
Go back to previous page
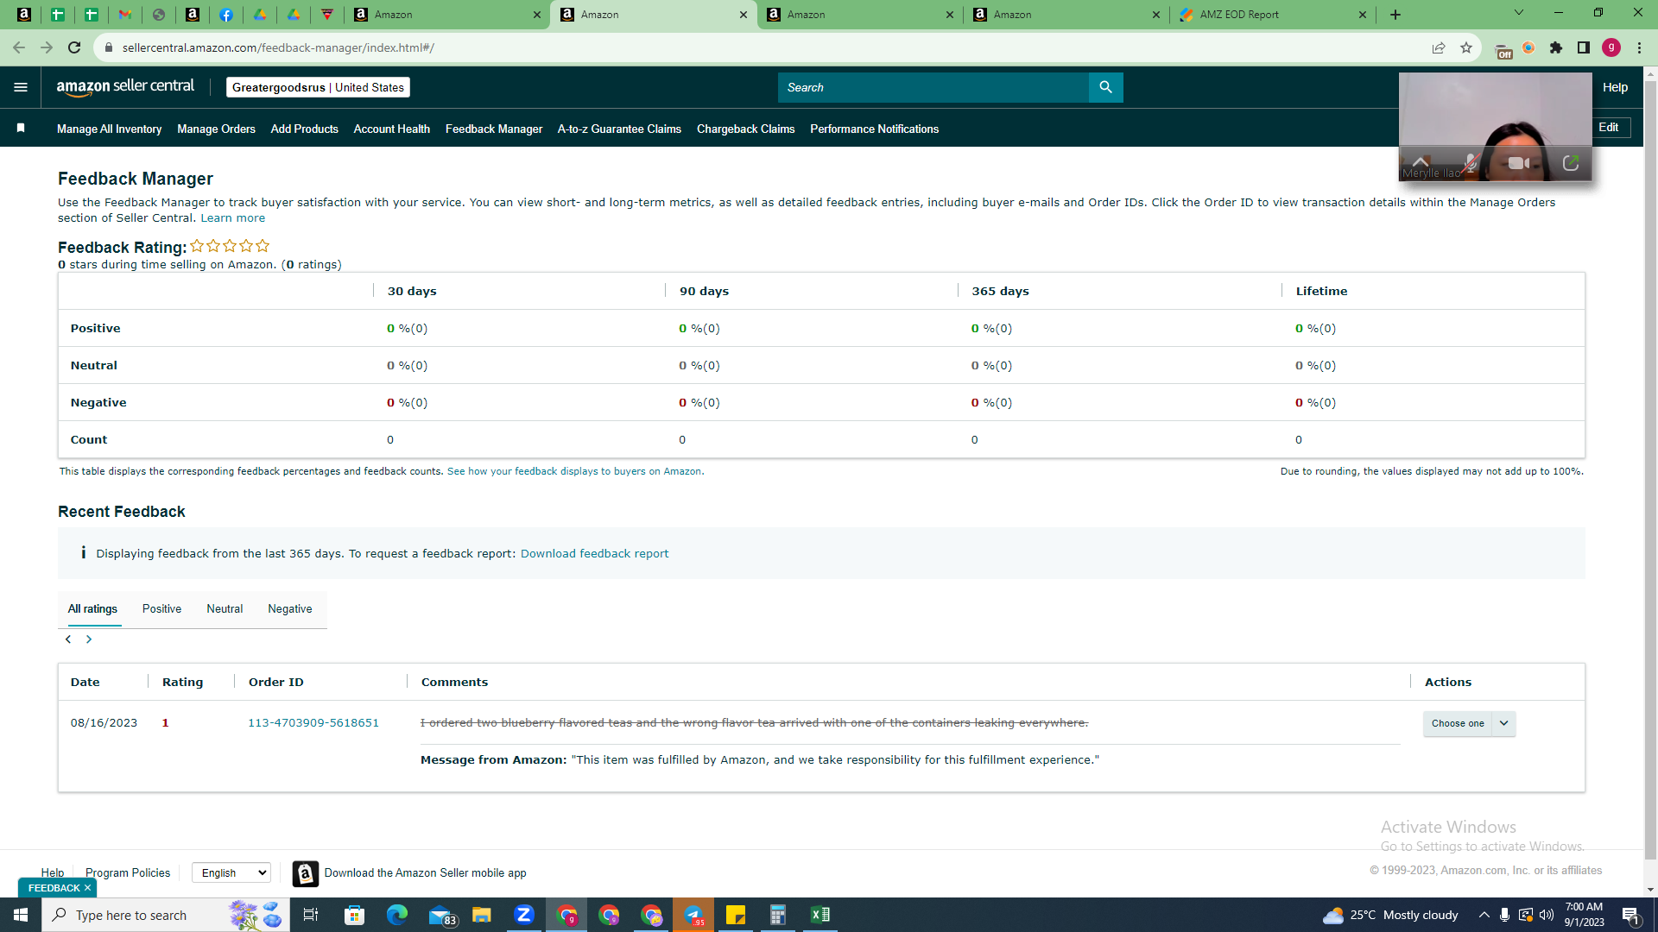pyautogui.click(x=19, y=47)
